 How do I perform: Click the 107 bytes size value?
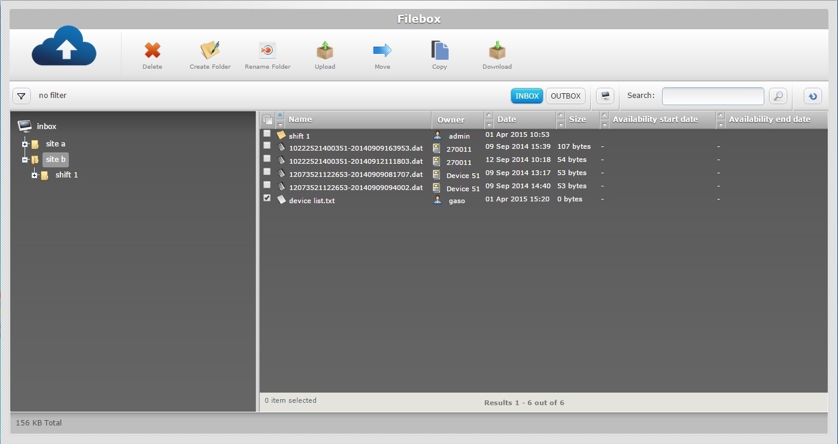574,146
